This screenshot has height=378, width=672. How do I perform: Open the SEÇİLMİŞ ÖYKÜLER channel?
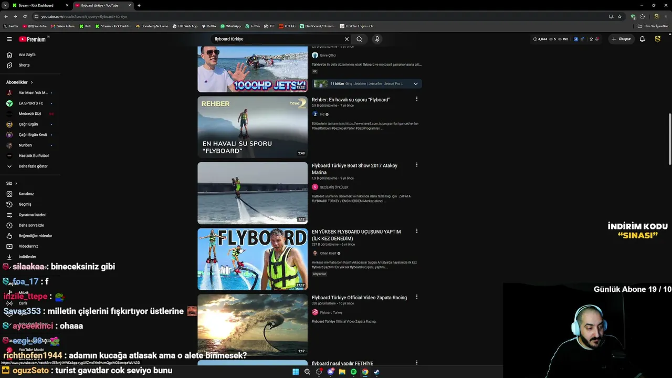pyautogui.click(x=334, y=187)
